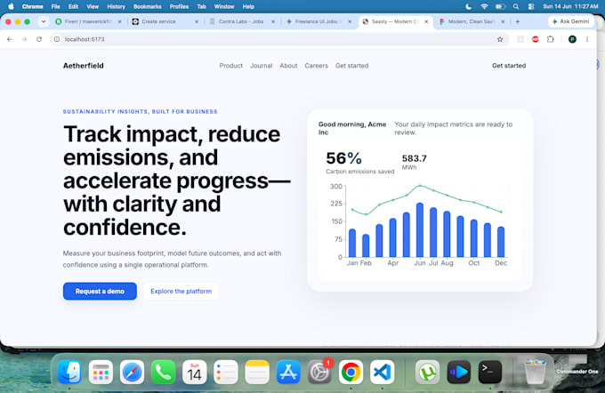Image resolution: width=605 pixels, height=393 pixels.
Task: Open the Product nav link
Action: click(x=231, y=66)
